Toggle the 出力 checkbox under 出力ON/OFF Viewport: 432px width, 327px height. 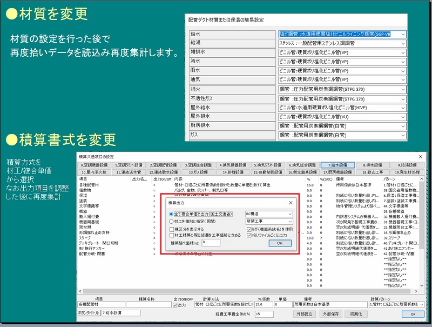(175, 305)
